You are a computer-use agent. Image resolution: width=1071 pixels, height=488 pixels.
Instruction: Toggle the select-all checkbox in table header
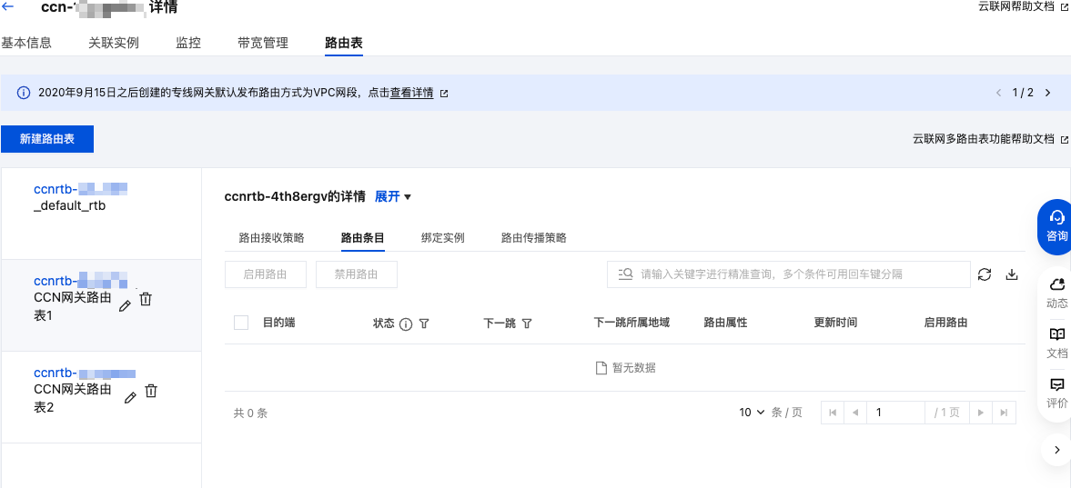(x=241, y=323)
